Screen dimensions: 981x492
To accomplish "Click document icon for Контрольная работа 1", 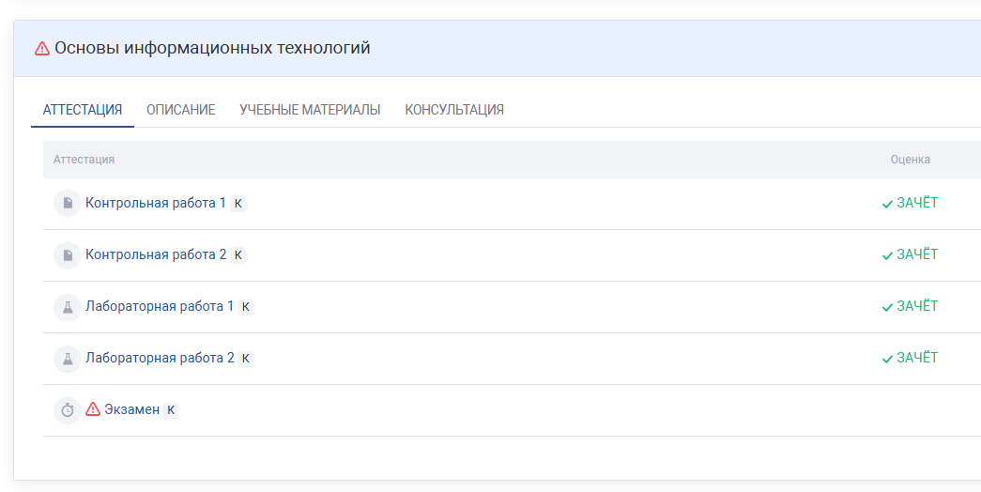I will [x=68, y=203].
